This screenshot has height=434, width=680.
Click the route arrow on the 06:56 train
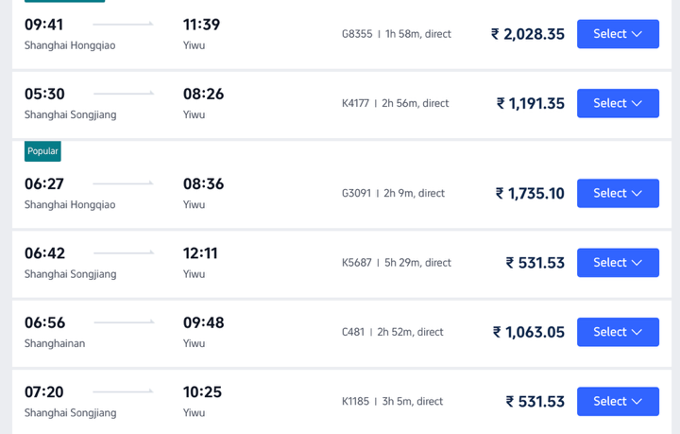pos(124,322)
